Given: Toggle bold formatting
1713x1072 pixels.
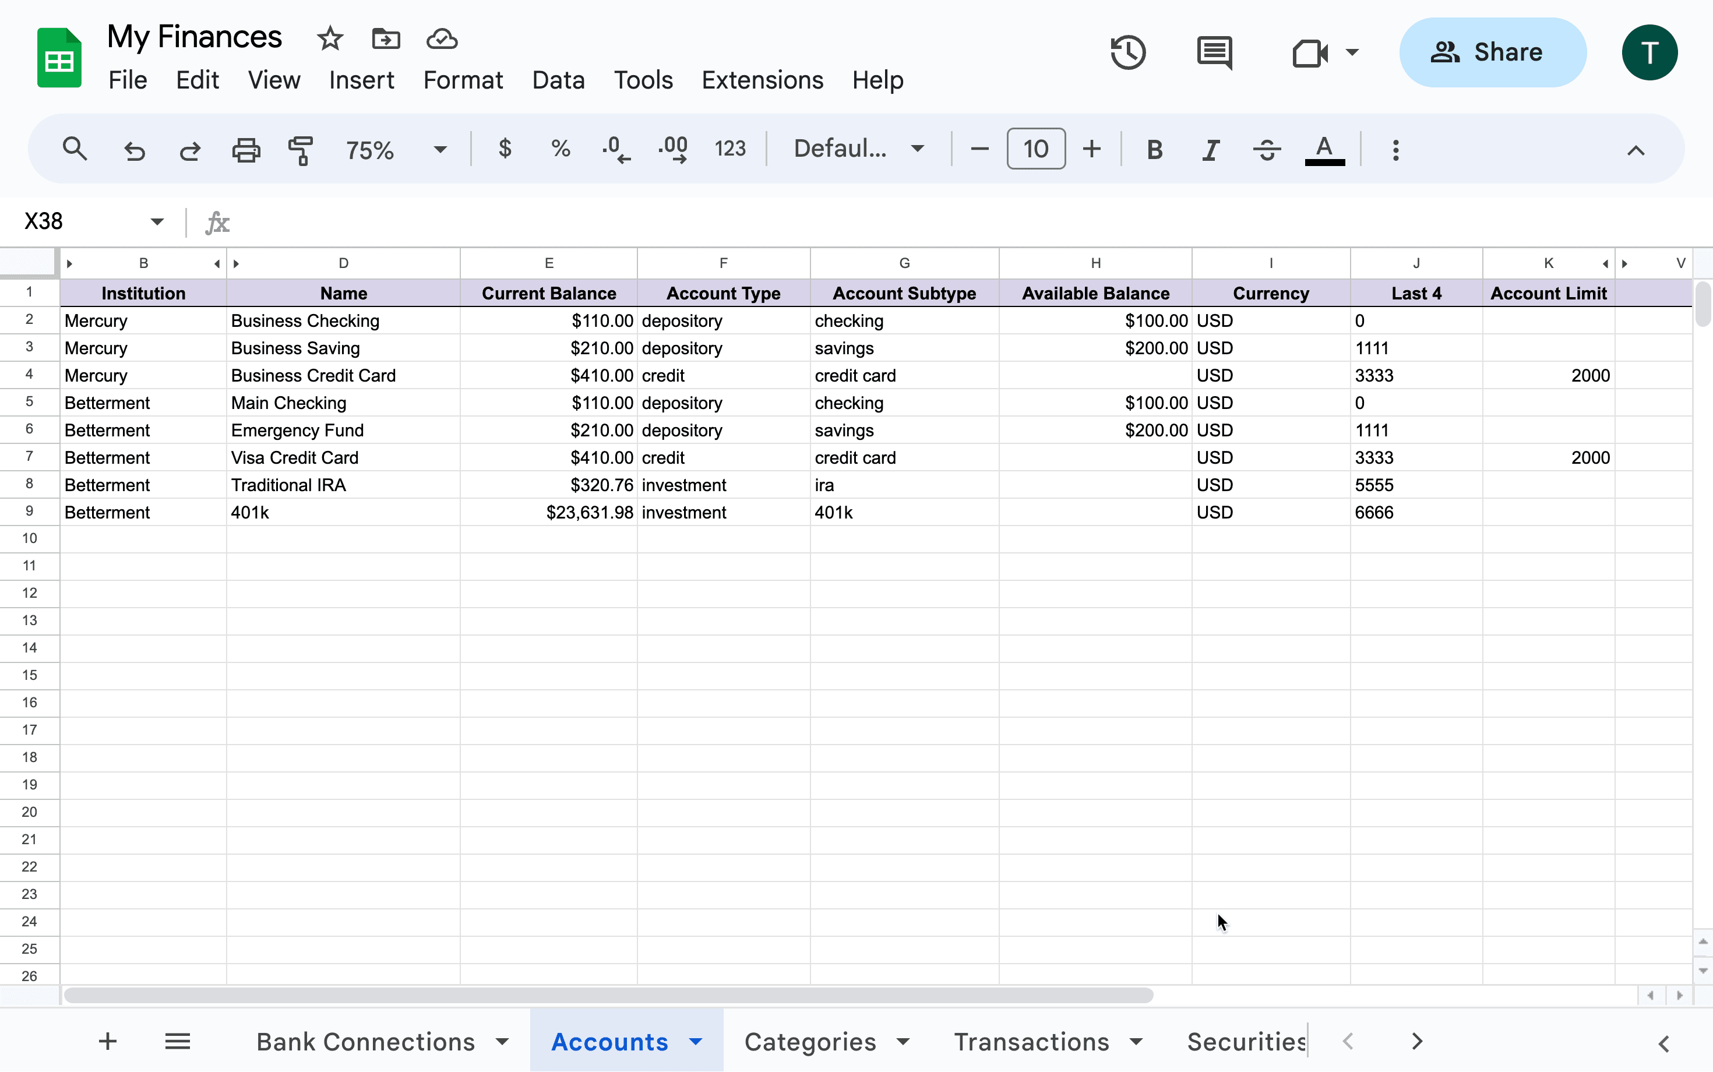Looking at the screenshot, I should 1154,149.
